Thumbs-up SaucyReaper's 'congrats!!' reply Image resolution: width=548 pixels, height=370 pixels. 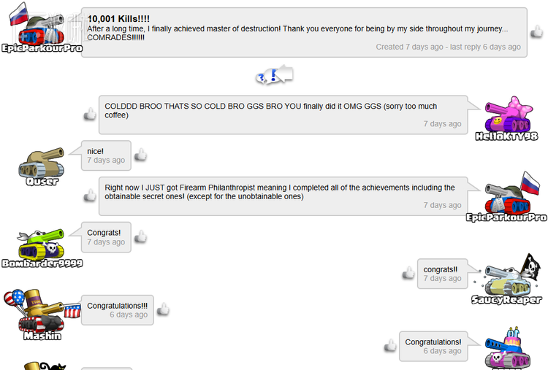(x=408, y=273)
